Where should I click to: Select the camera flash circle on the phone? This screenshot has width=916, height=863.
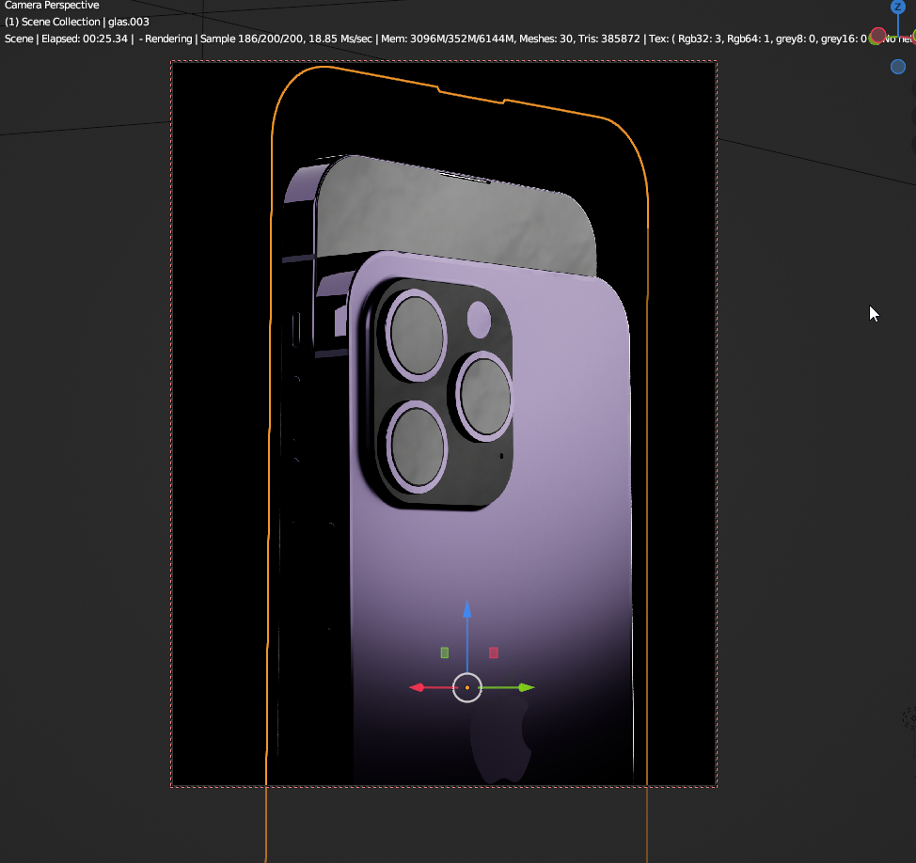479,319
